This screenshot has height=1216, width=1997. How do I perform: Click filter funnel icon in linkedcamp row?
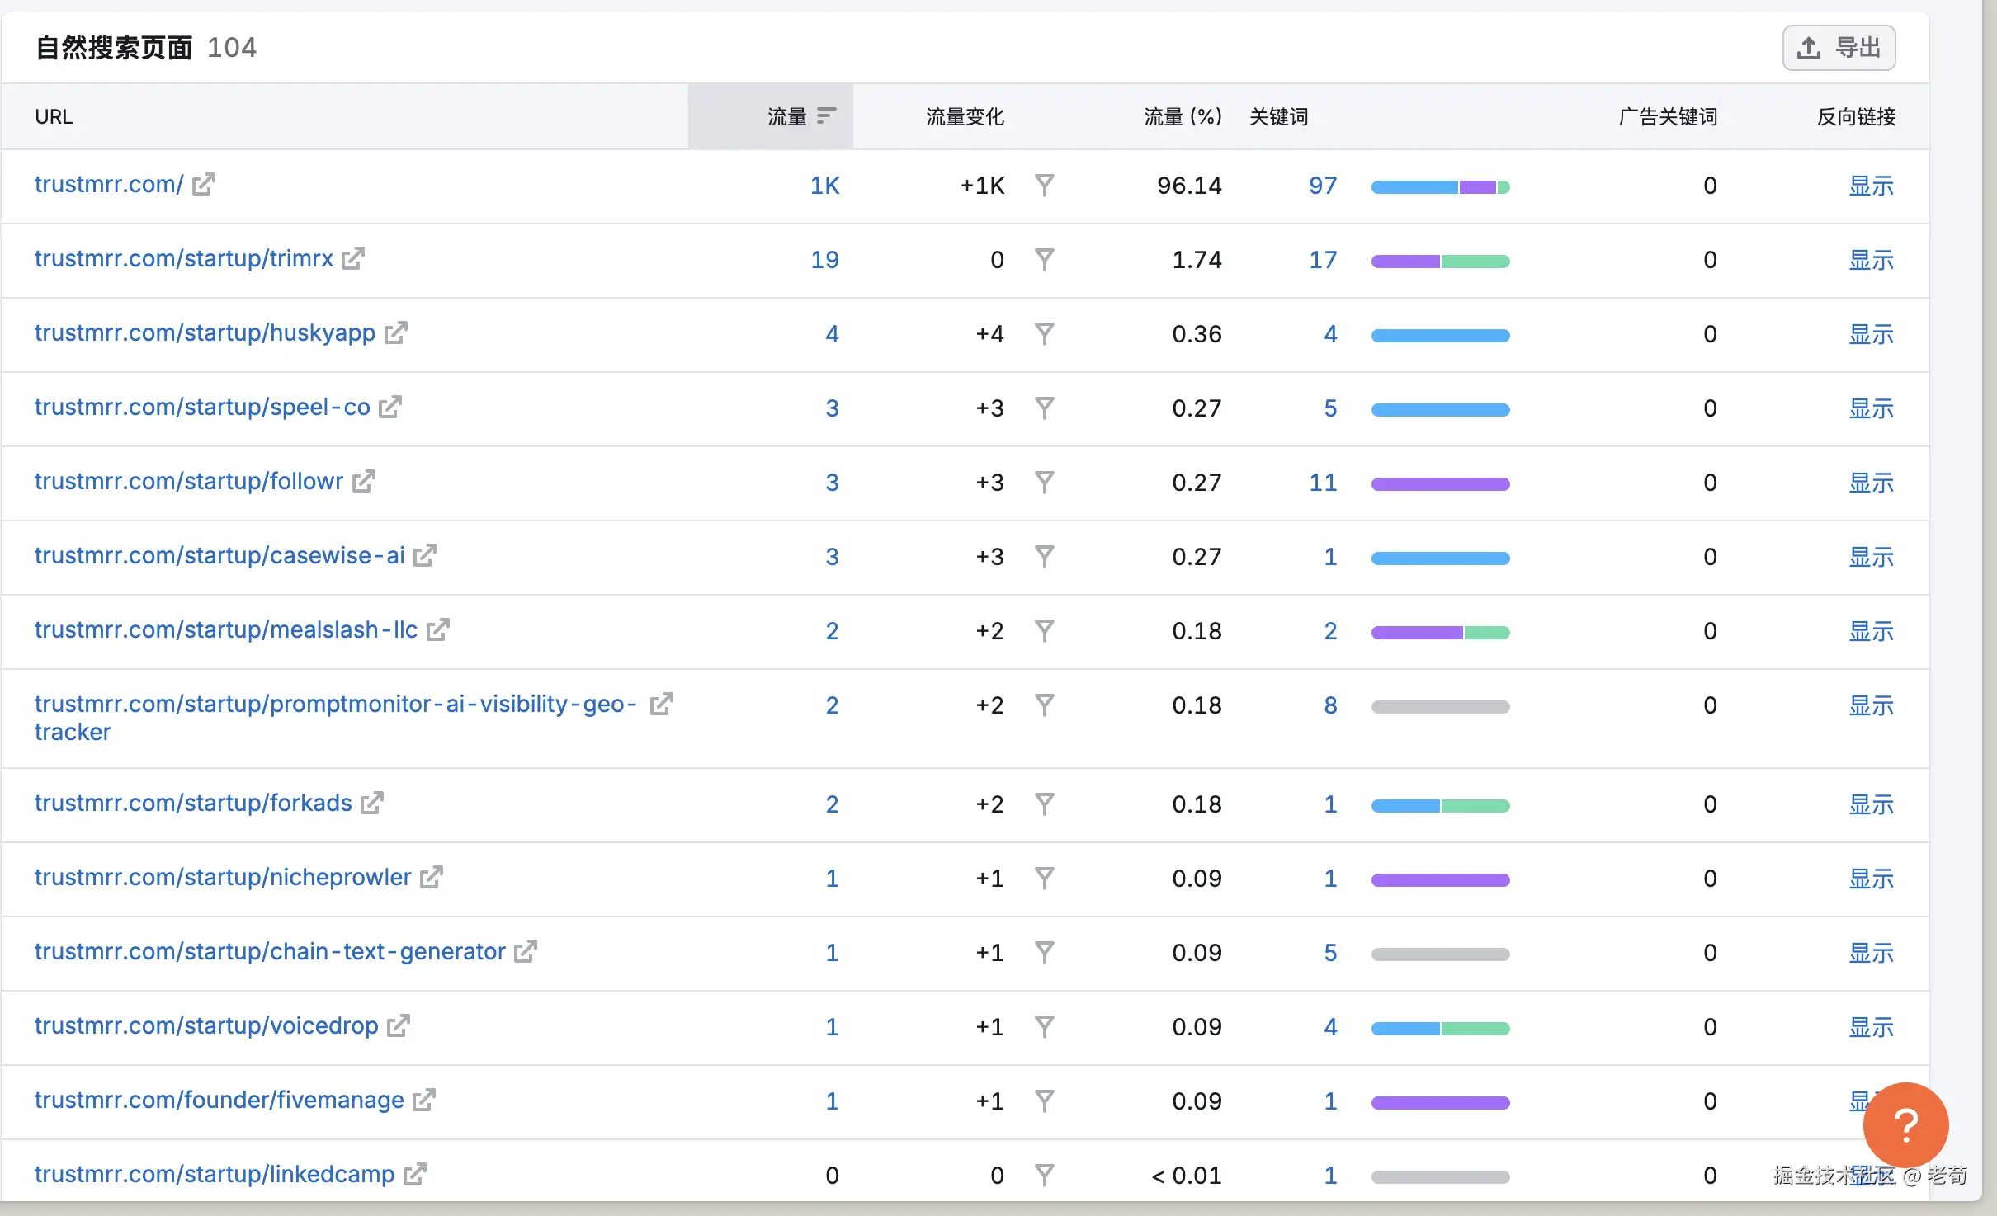[1044, 1175]
